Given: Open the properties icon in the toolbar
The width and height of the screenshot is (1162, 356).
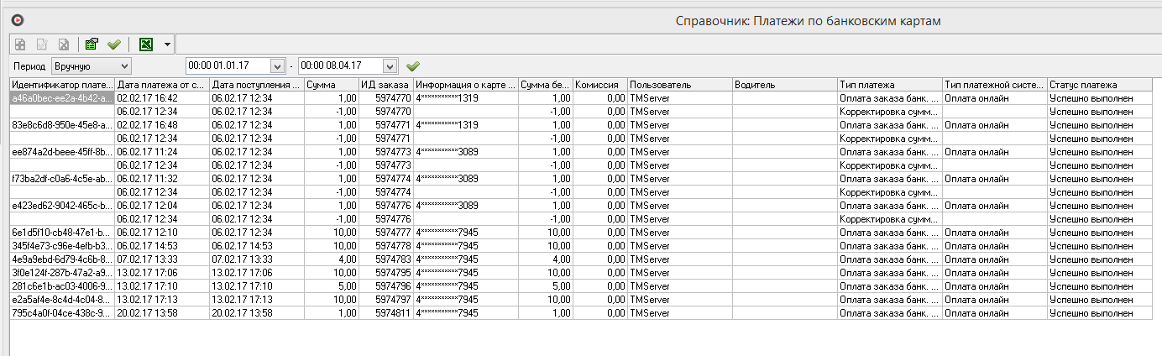Looking at the screenshot, I should click(92, 44).
